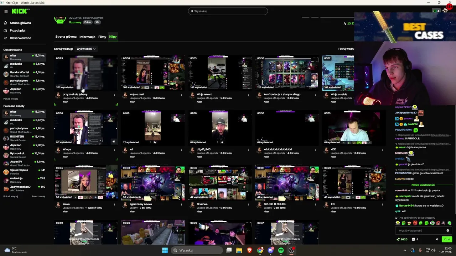
Task: Click the Rozmowy category link in header
Action: (75, 22)
